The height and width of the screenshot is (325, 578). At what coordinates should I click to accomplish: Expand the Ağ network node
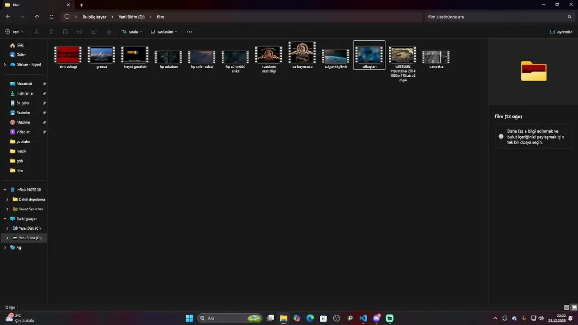point(5,248)
